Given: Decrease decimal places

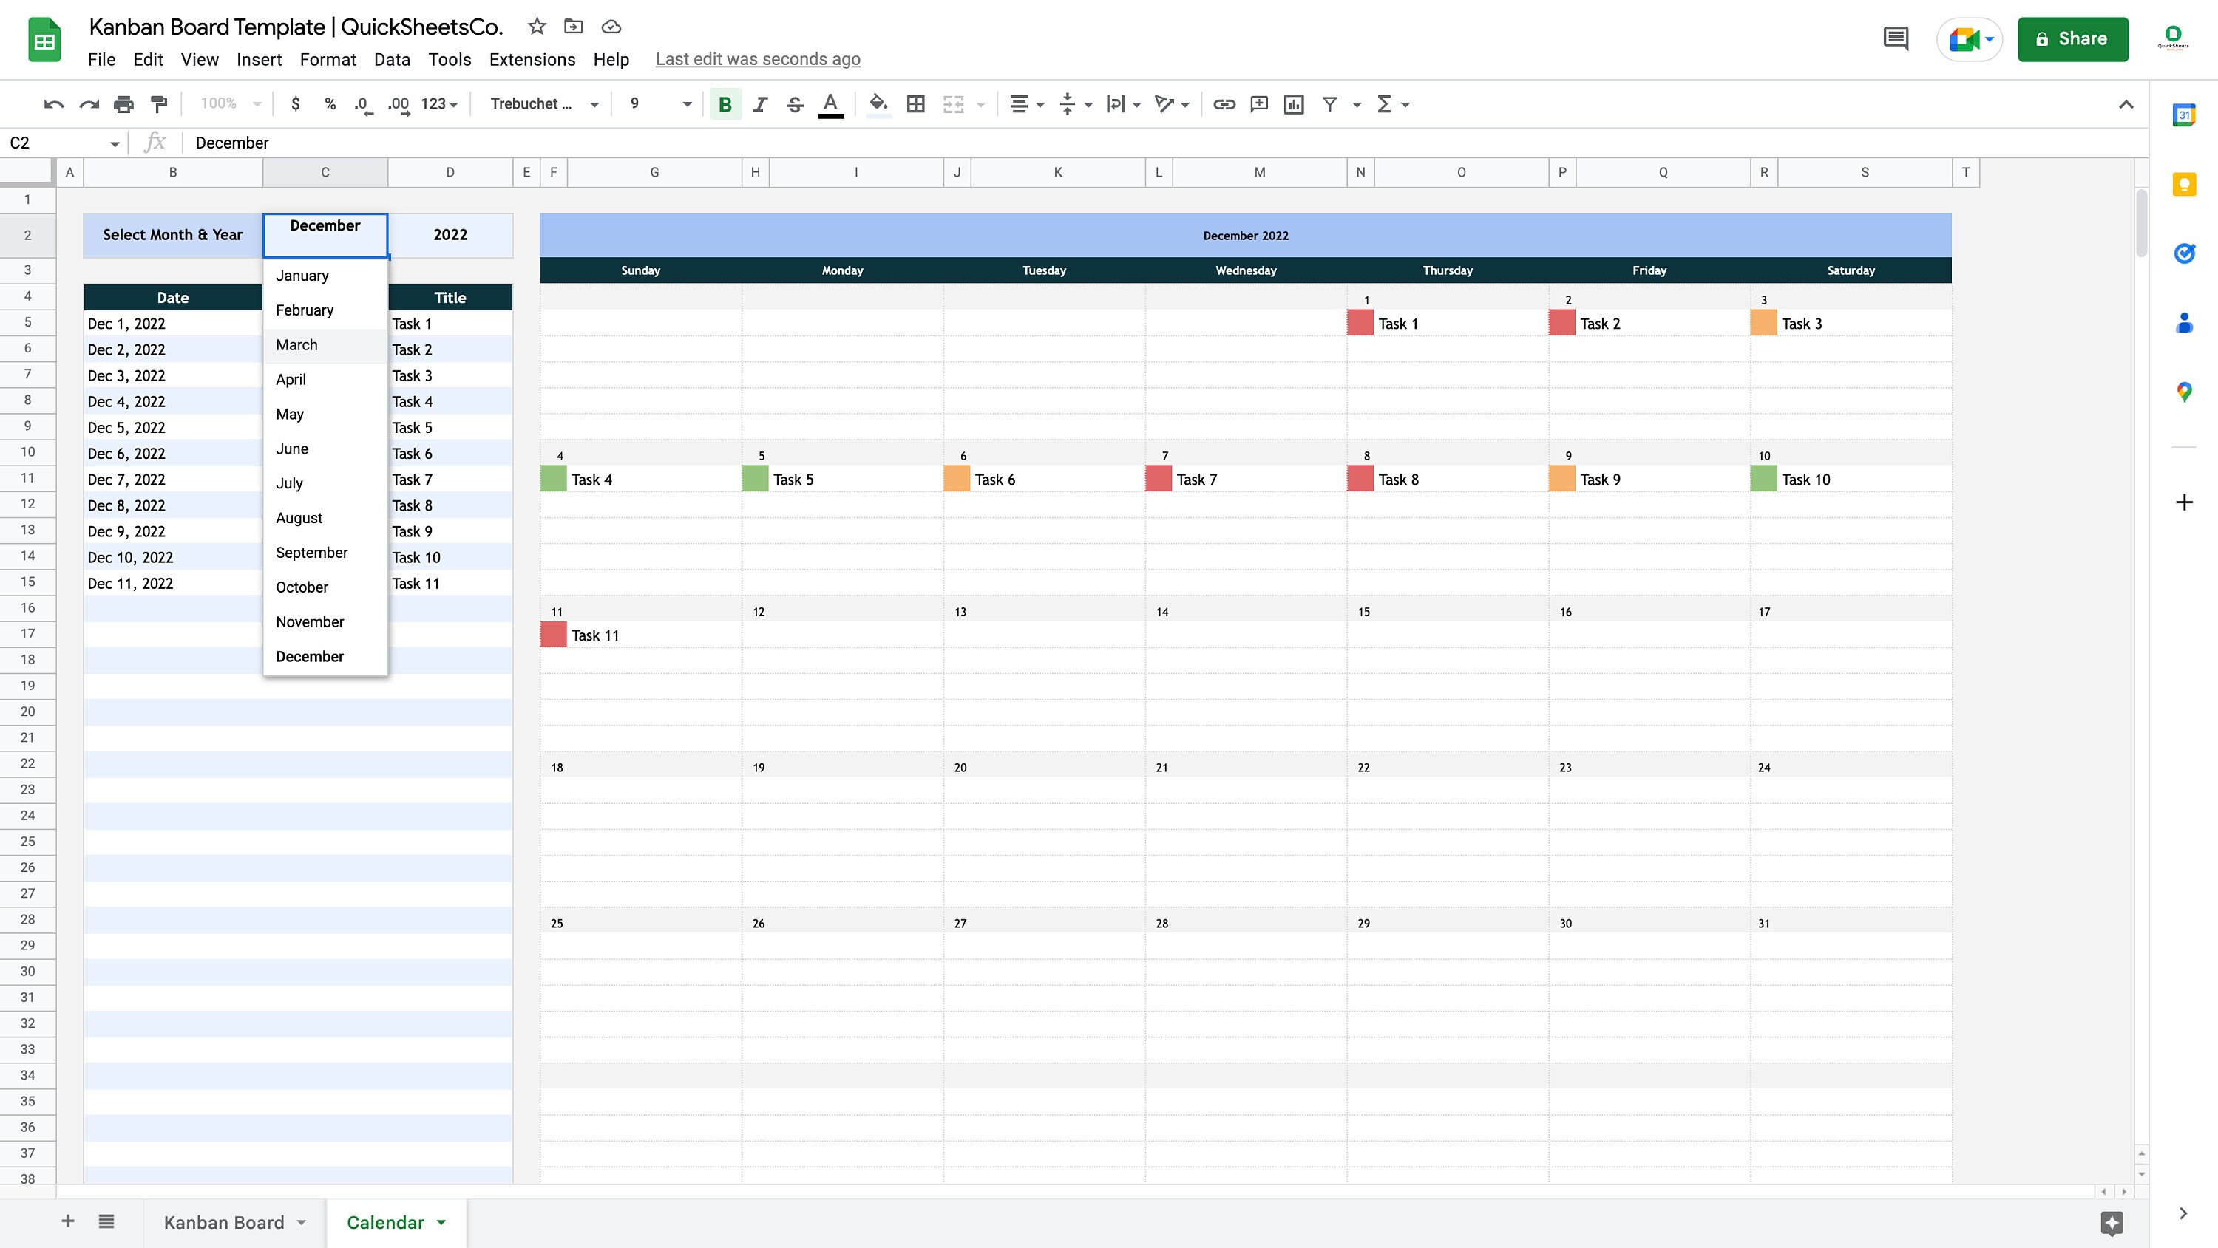Looking at the screenshot, I should point(362,103).
